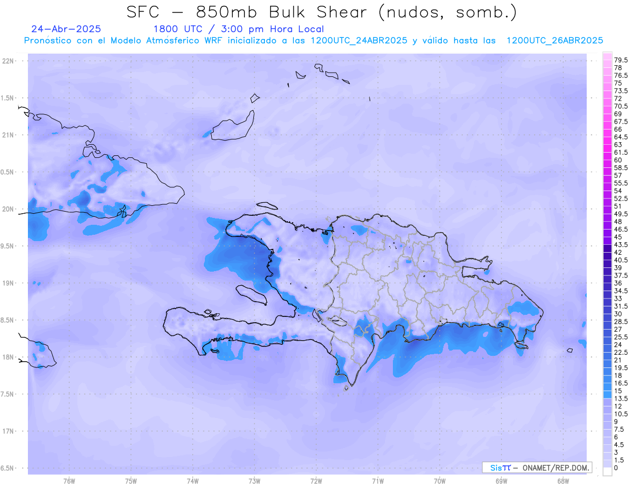Click the '71W' longitude axis label
The image size is (632, 488).
(x=378, y=481)
